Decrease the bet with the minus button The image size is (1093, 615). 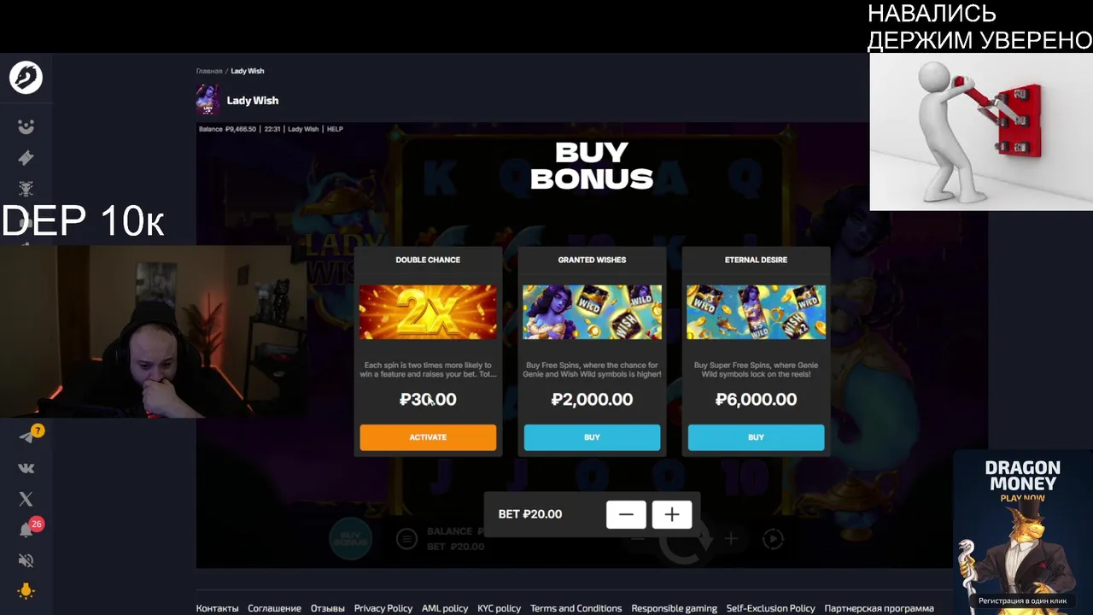[626, 514]
